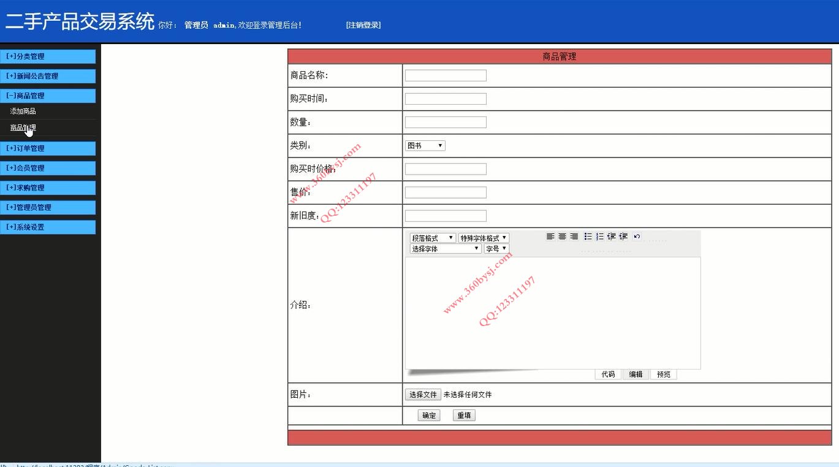Click the 确定 submit button
Screen dimensions: 839x467
pos(429,416)
